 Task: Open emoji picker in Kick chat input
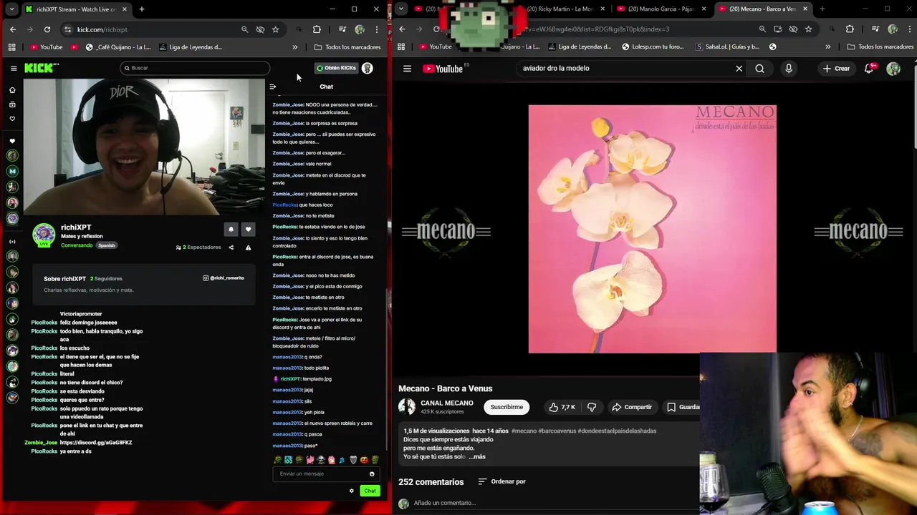click(372, 474)
